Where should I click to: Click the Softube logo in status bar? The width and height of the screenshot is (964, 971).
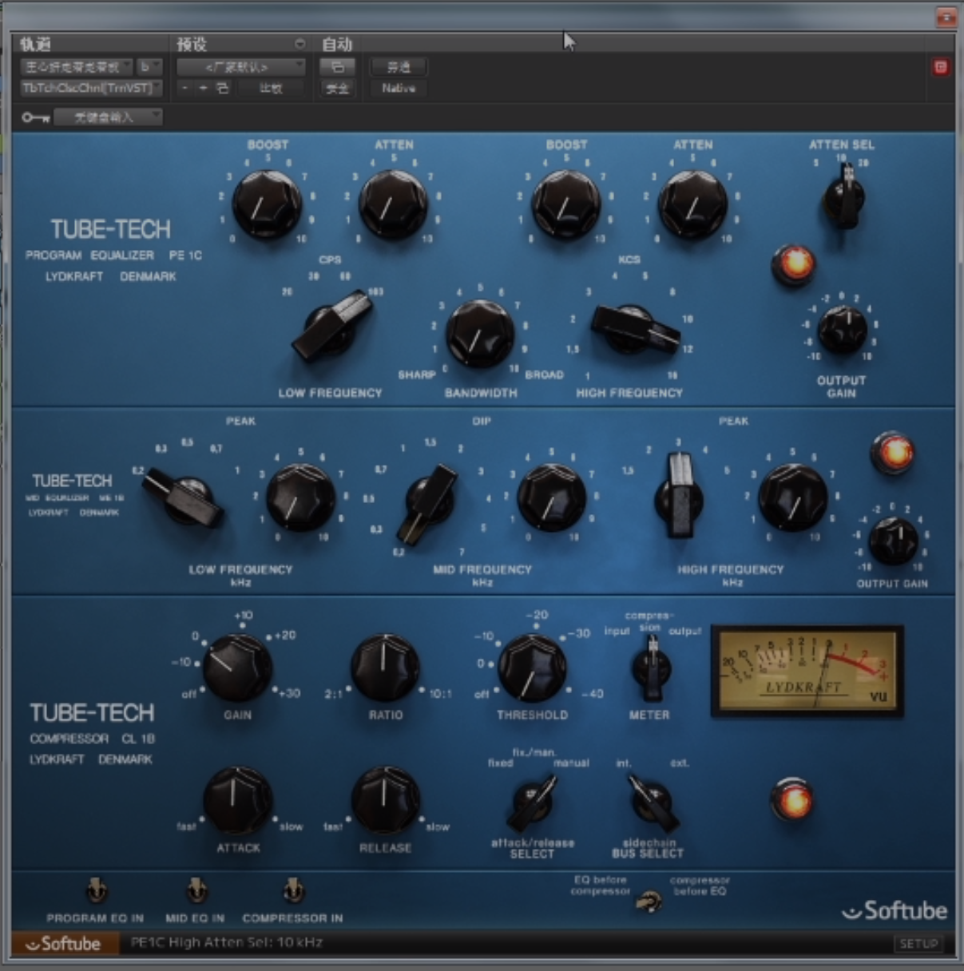point(64,944)
